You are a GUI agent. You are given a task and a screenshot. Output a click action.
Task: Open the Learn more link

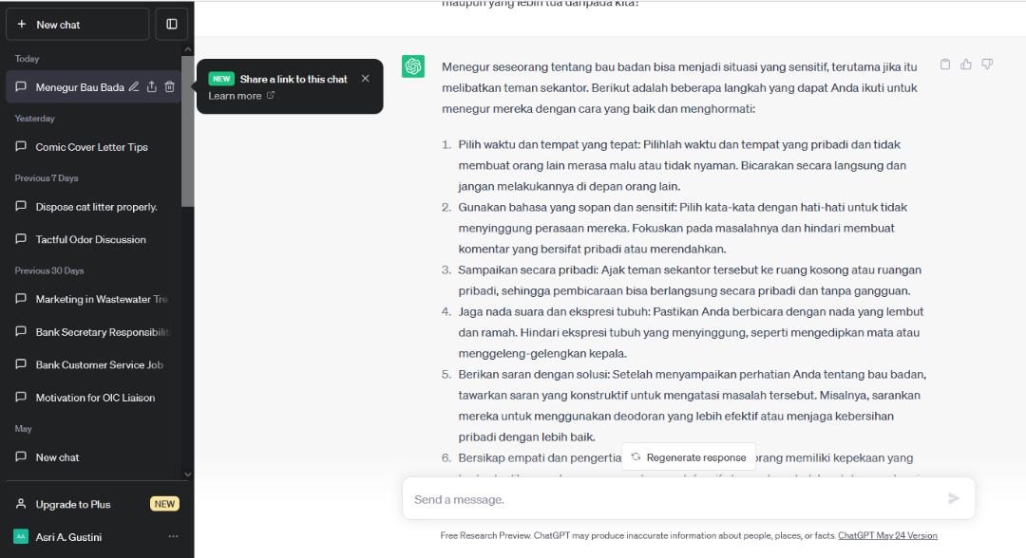click(241, 96)
